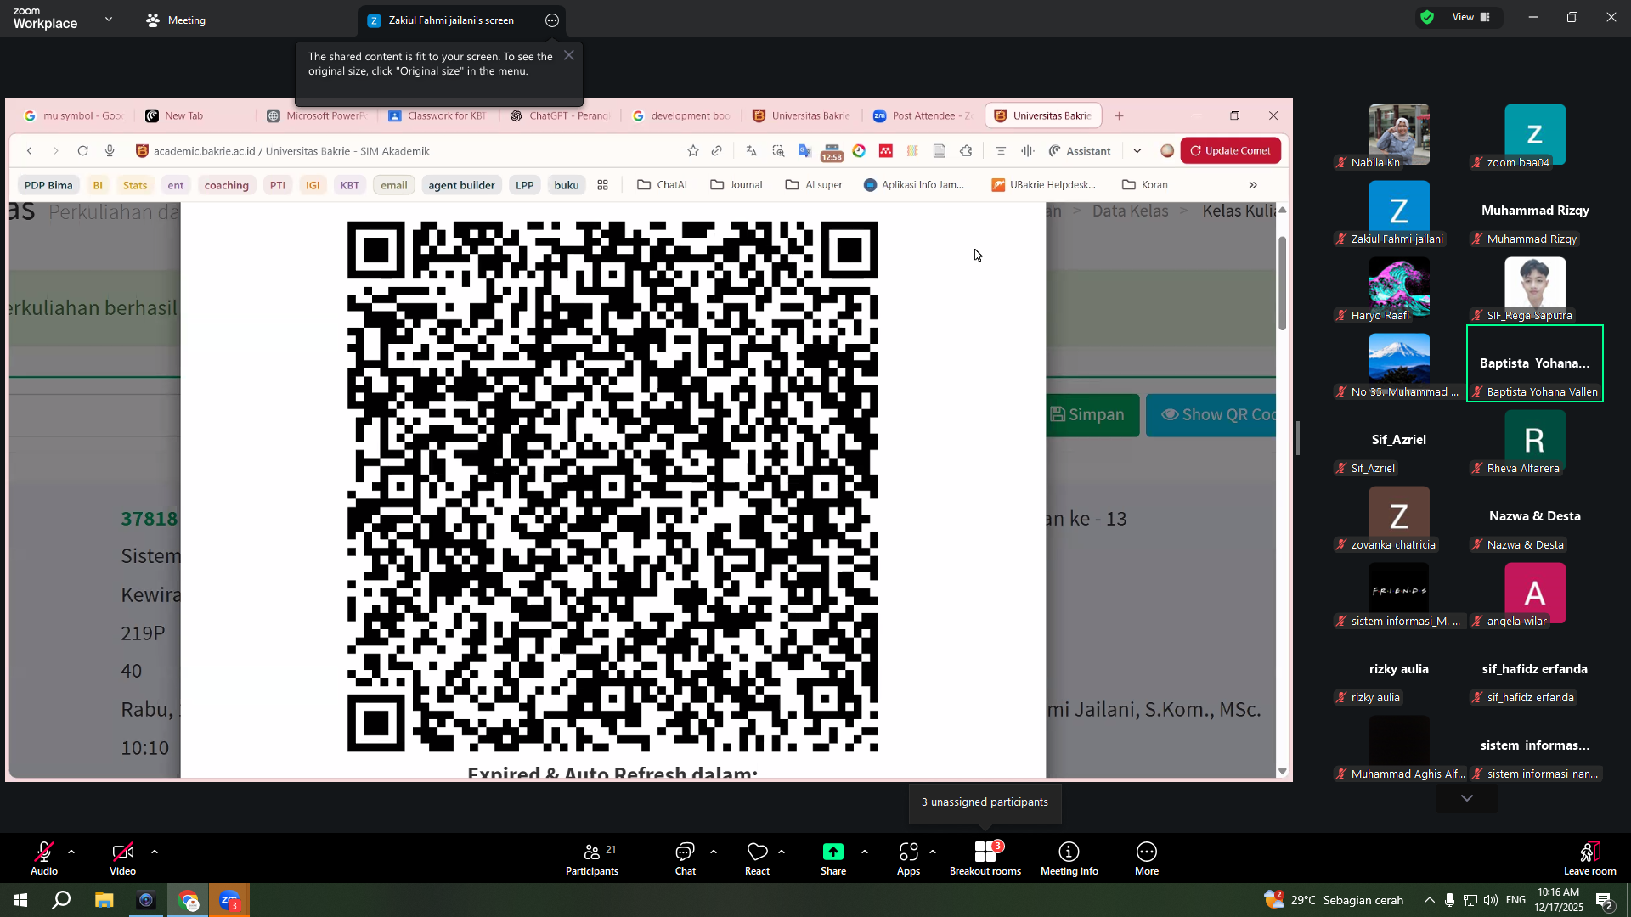
Task: Show more participants with down chevron
Action: (1467, 798)
